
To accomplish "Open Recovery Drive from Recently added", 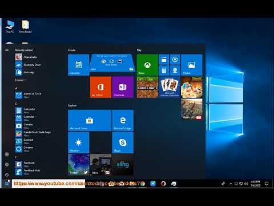I will click(x=38, y=65).
